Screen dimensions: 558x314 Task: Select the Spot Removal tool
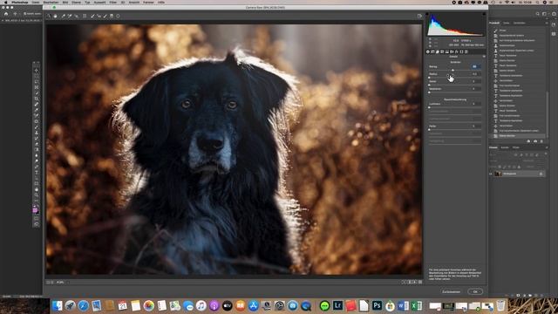point(92,16)
